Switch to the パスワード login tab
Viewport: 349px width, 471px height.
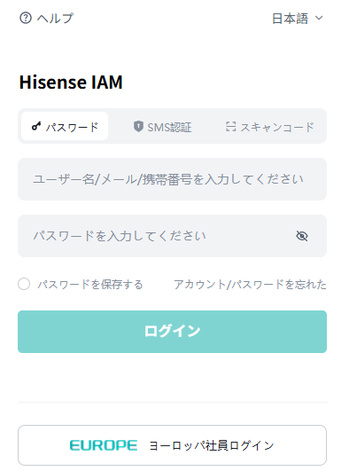coord(65,126)
